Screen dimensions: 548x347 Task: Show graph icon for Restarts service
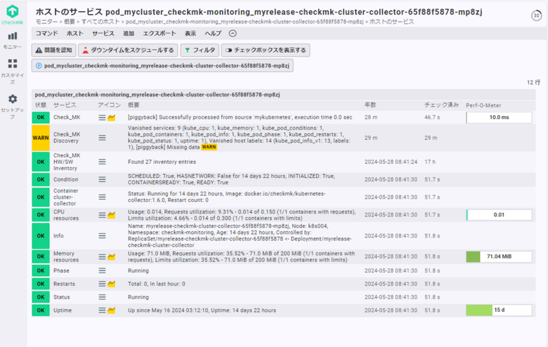point(111,284)
